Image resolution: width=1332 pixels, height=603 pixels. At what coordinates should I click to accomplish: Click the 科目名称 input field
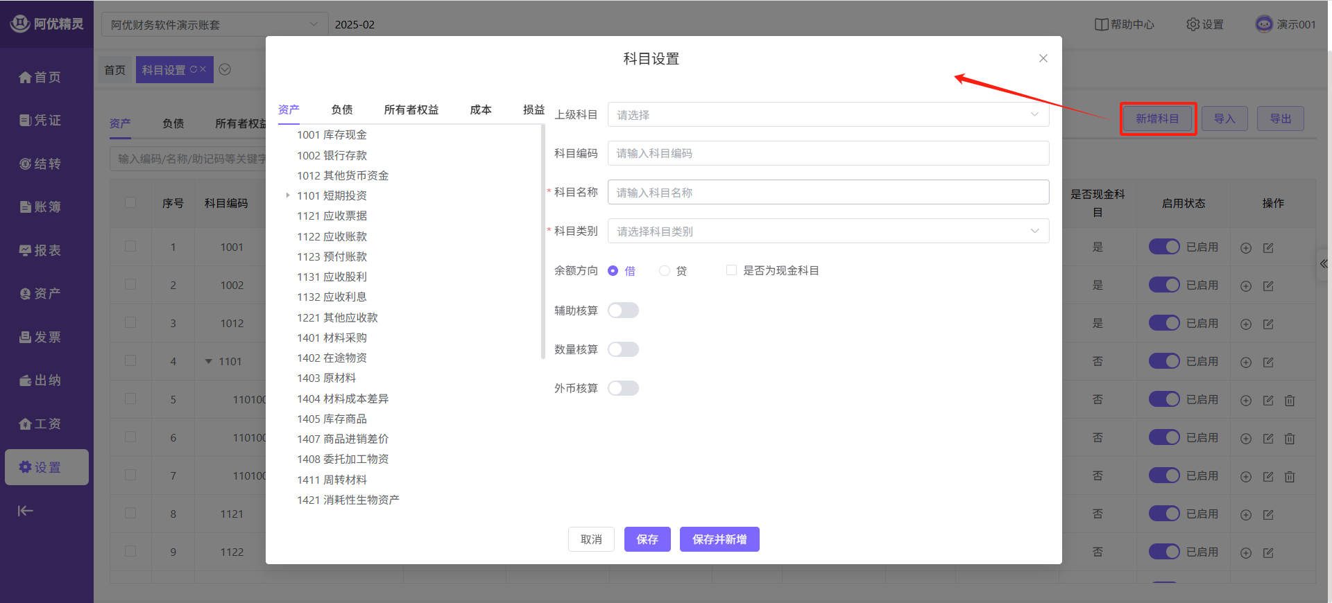[828, 193]
